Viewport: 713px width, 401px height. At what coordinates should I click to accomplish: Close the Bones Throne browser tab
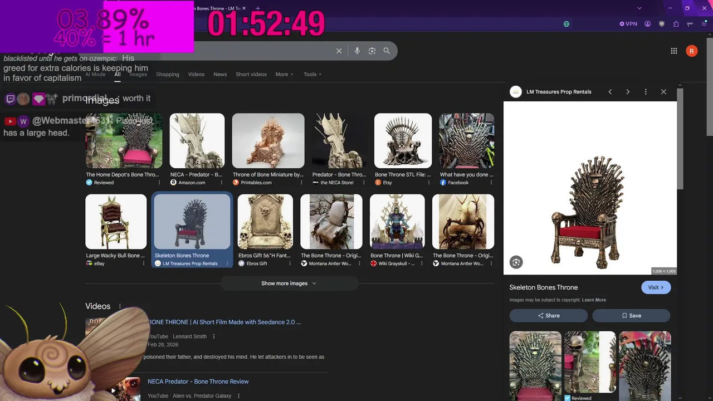(244, 8)
